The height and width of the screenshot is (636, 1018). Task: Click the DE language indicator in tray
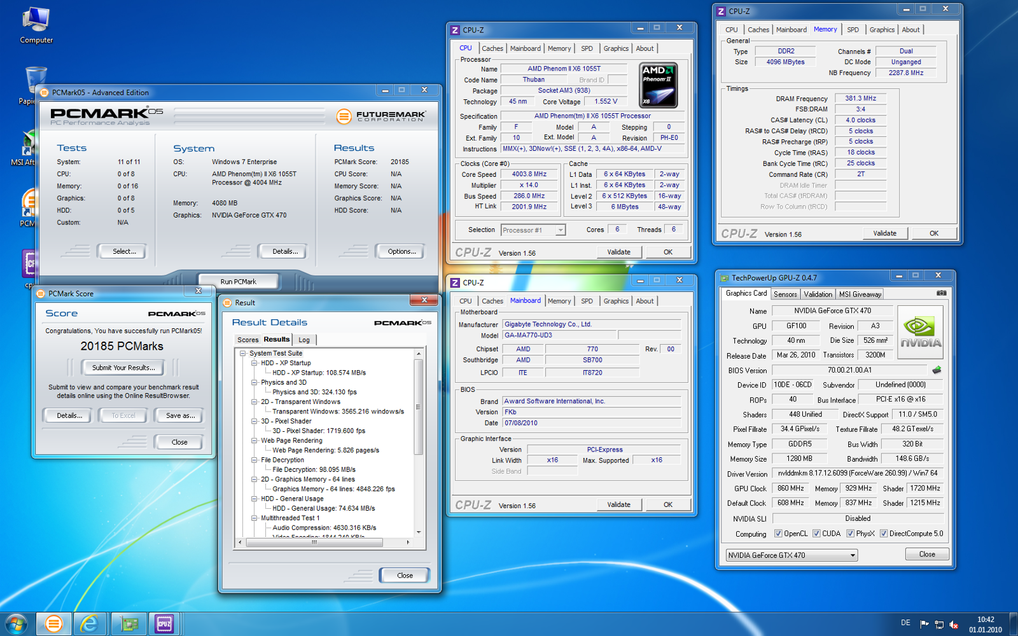pyautogui.click(x=905, y=623)
